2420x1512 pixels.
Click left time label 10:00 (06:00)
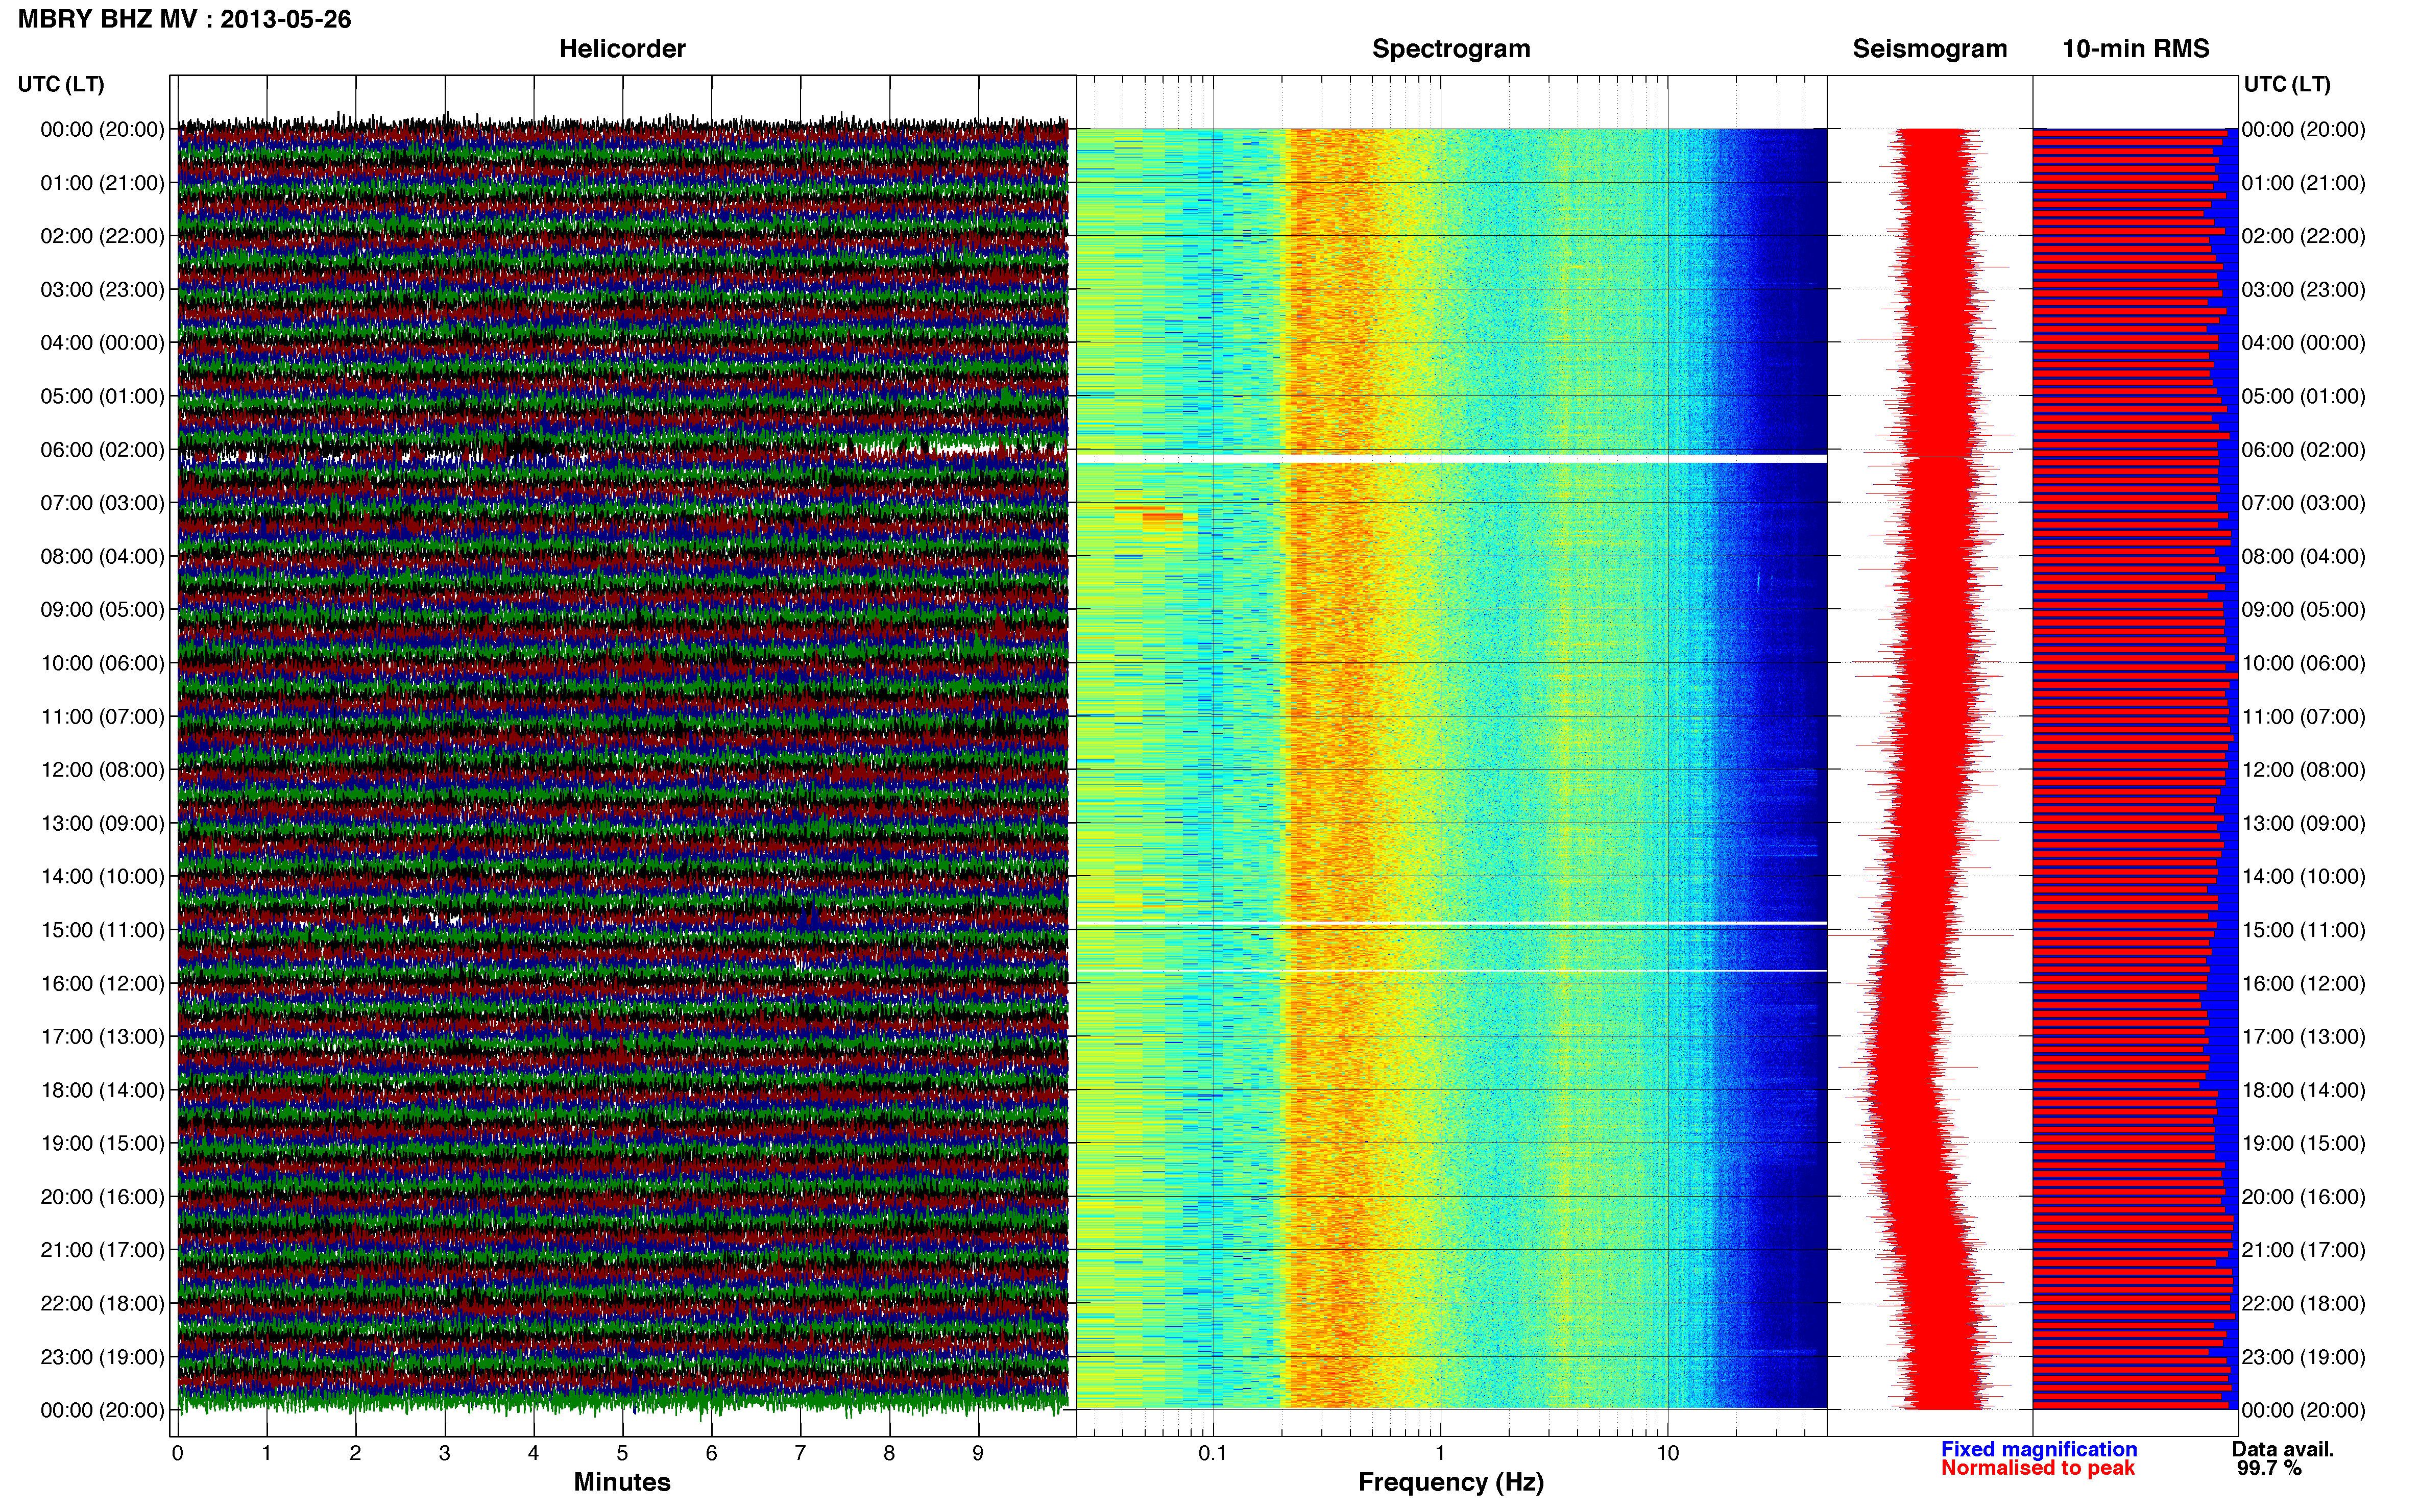tap(102, 663)
